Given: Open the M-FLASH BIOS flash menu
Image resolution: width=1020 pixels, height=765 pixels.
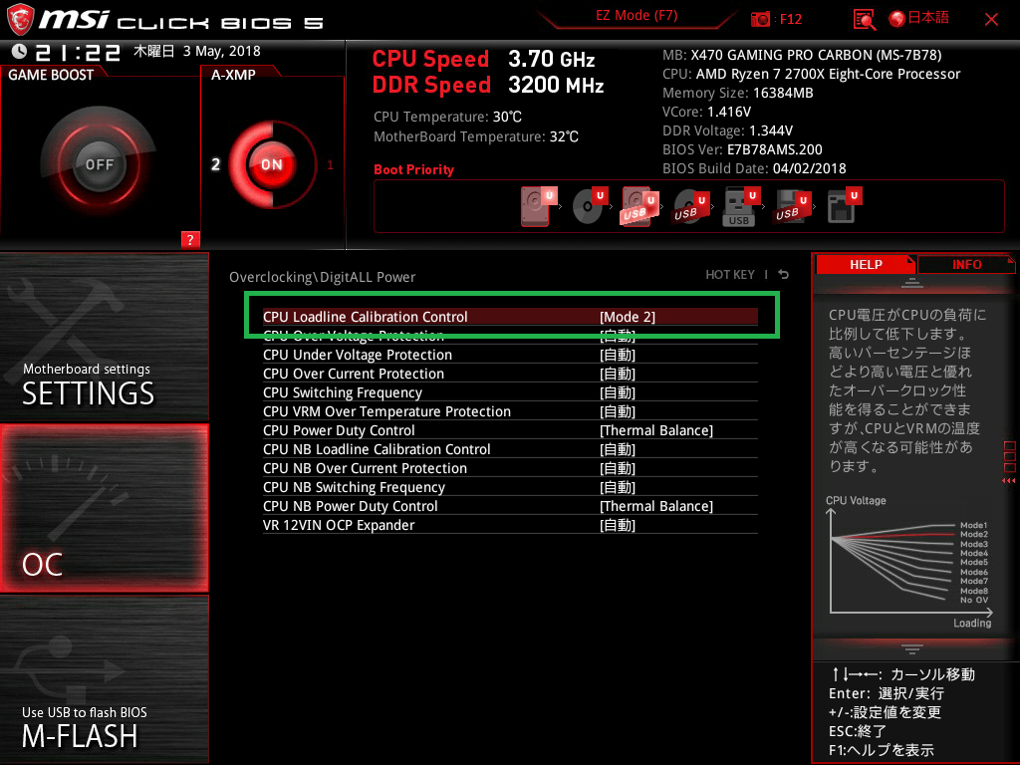Looking at the screenshot, I should 104,679.
